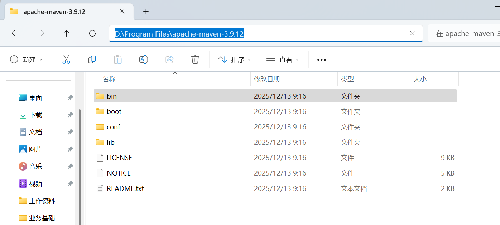The image size is (500, 225).
Task: Select the file name README.txt
Action: 125,188
